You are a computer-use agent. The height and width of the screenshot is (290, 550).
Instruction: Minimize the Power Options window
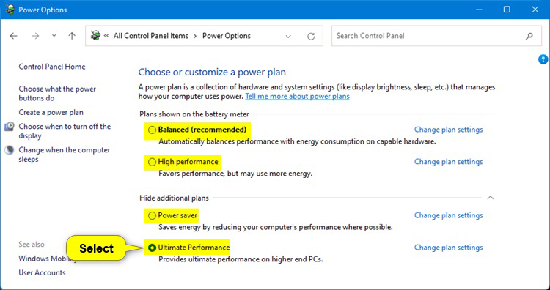(x=478, y=10)
